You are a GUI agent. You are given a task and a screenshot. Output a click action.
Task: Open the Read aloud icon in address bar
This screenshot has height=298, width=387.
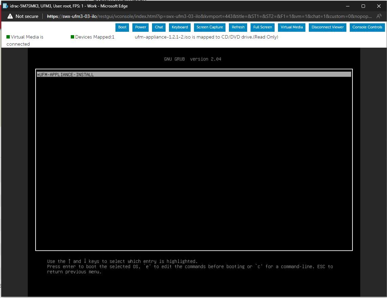tap(379, 16)
